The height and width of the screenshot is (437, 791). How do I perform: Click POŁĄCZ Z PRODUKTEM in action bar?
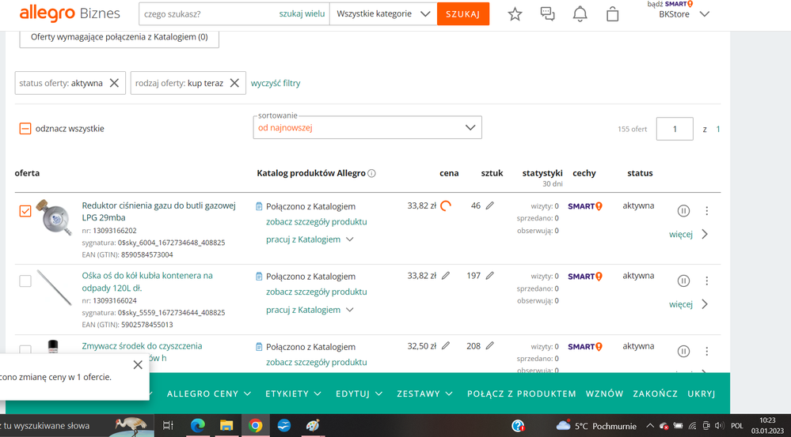click(522, 394)
